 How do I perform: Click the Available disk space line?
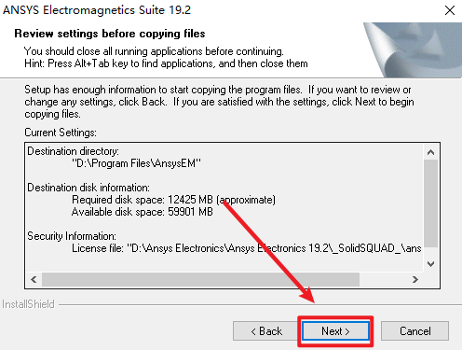[x=143, y=212]
